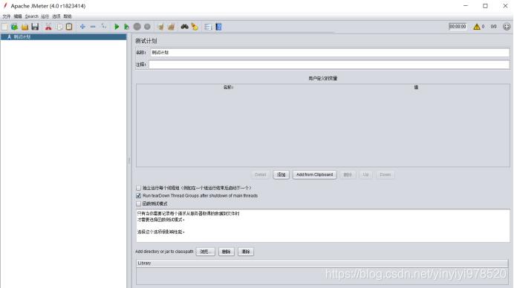Click the Search binoculars icon
Viewport: 514px width, 288px height.
(x=184, y=27)
